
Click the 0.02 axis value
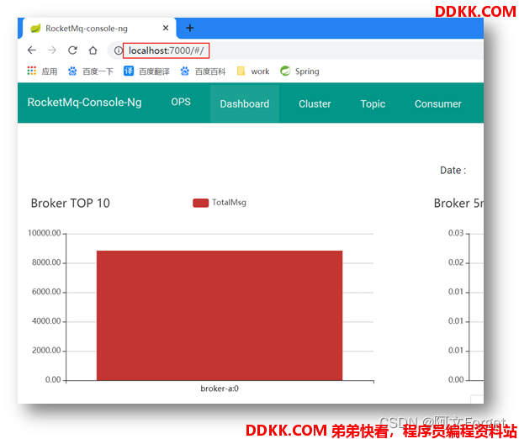[x=456, y=262]
